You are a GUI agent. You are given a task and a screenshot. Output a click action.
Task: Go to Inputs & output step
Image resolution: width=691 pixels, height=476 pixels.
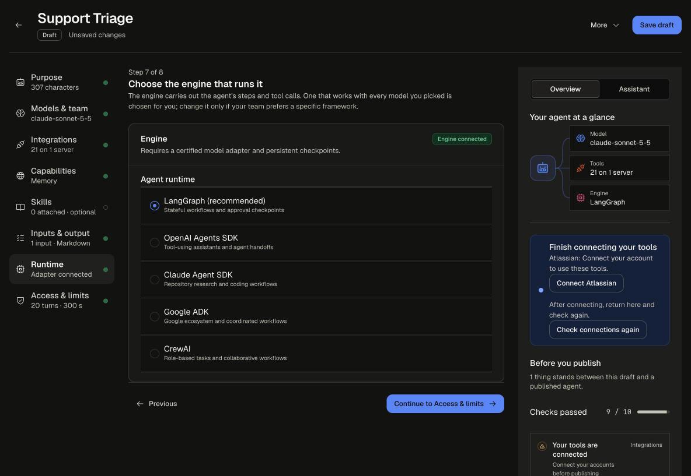(x=62, y=238)
